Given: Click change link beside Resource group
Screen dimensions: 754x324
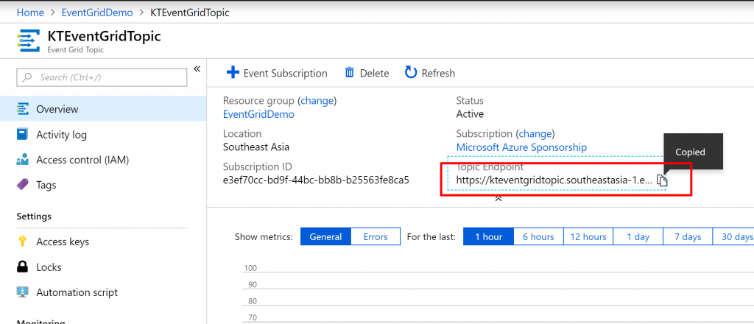Looking at the screenshot, I should point(317,101).
